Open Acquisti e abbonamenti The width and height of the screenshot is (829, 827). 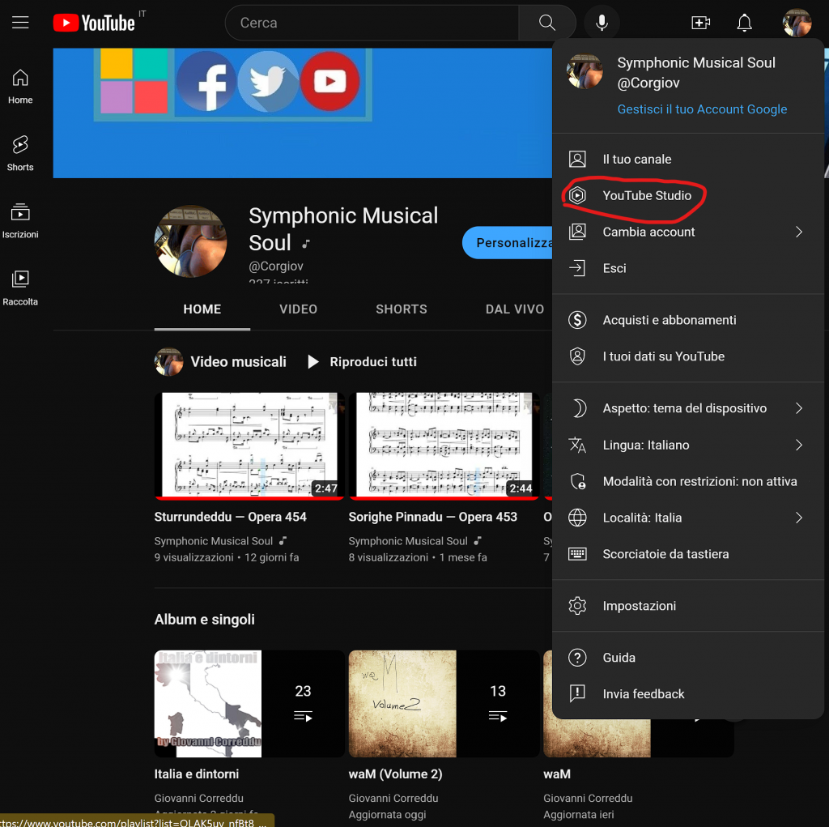[x=688, y=320]
